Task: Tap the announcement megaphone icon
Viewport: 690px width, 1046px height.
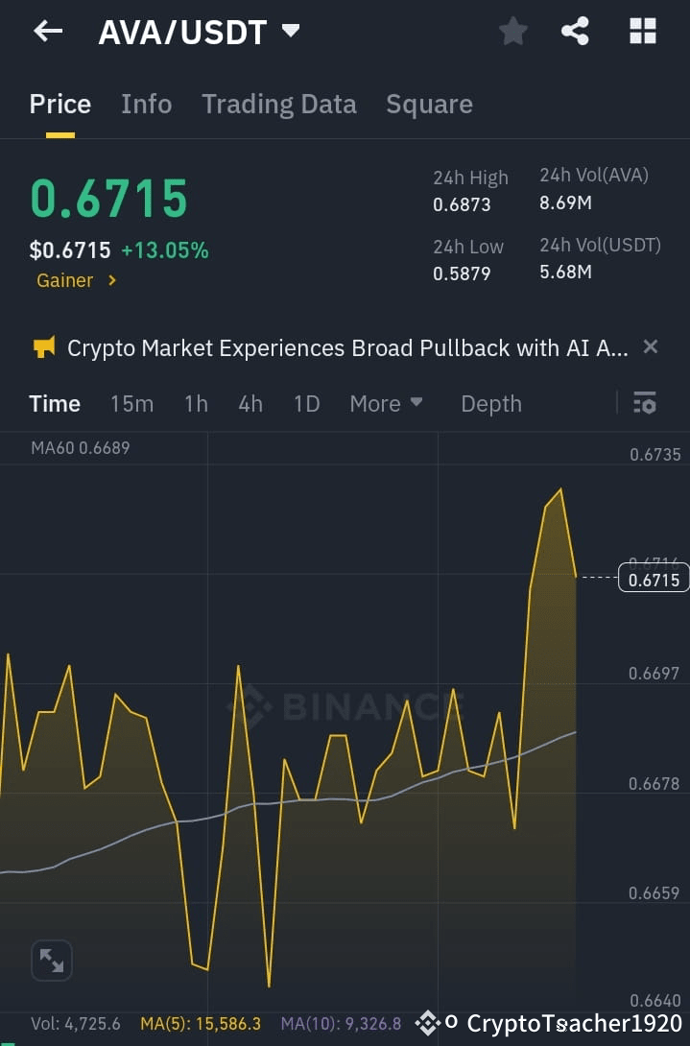Action: click(42, 347)
